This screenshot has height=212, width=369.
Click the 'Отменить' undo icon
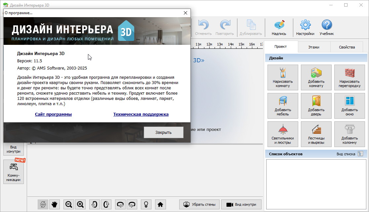coord(203,27)
